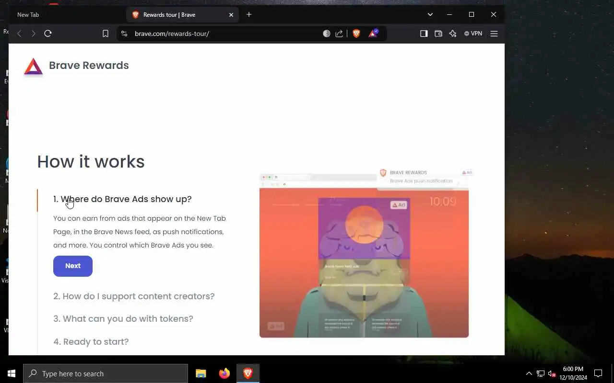Click the Brave Rewards header text
Screen dimensions: 614x383
(x=89, y=66)
